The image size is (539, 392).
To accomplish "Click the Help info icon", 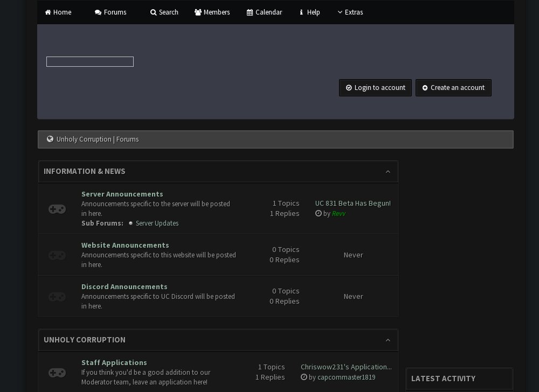I will (x=301, y=12).
